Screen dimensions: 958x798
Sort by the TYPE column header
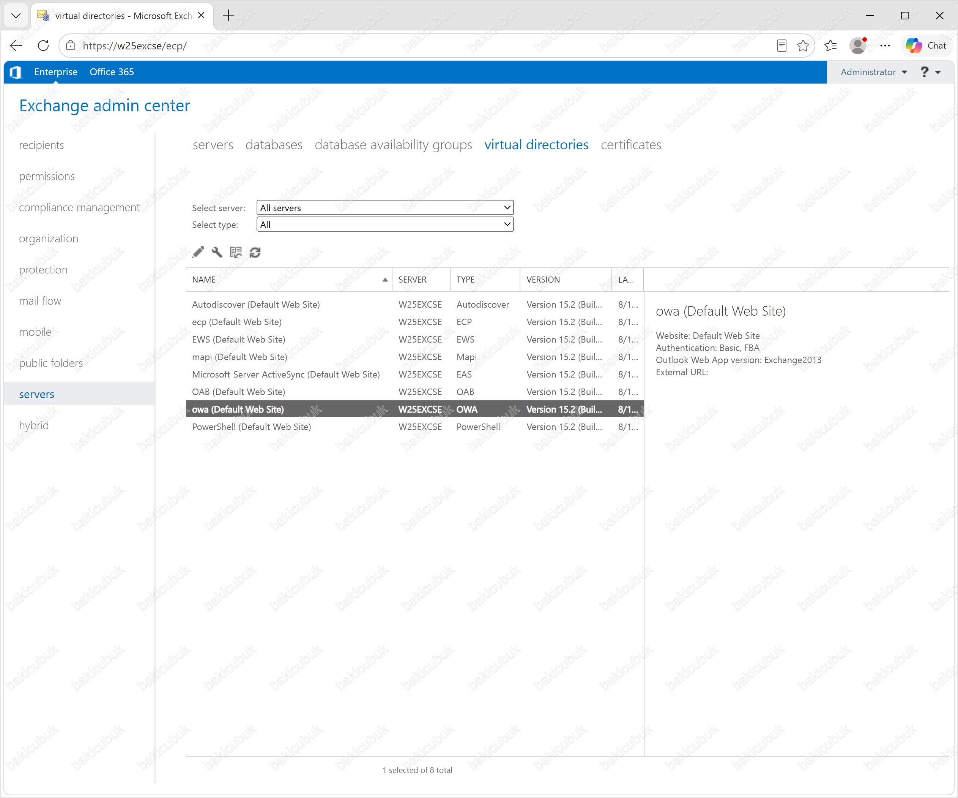click(485, 280)
